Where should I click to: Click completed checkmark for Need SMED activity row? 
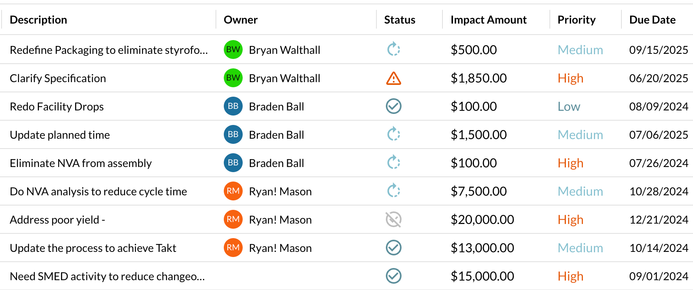393,276
